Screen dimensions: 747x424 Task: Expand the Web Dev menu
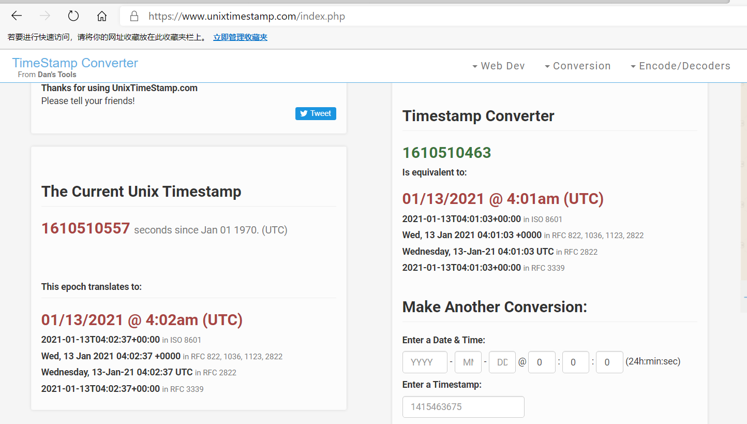498,66
